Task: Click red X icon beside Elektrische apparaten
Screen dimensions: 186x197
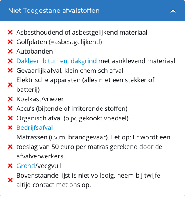Action: point(10,85)
